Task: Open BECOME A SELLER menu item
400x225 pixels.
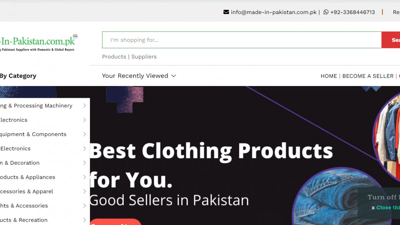Action: click(368, 76)
